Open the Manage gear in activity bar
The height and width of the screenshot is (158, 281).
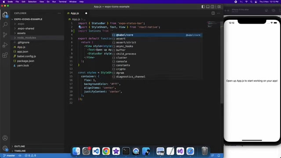pos(5,148)
